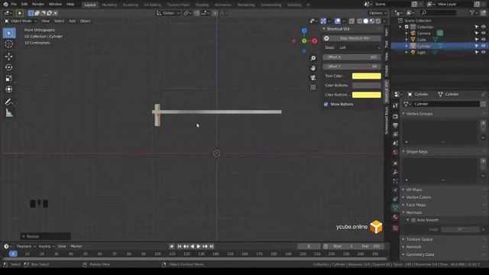
Task: Open the Modifiers wrench properties tab
Action: click(x=396, y=173)
